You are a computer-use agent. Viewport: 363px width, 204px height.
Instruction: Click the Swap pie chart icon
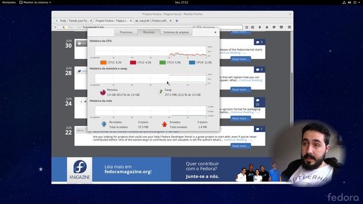tap(161, 92)
